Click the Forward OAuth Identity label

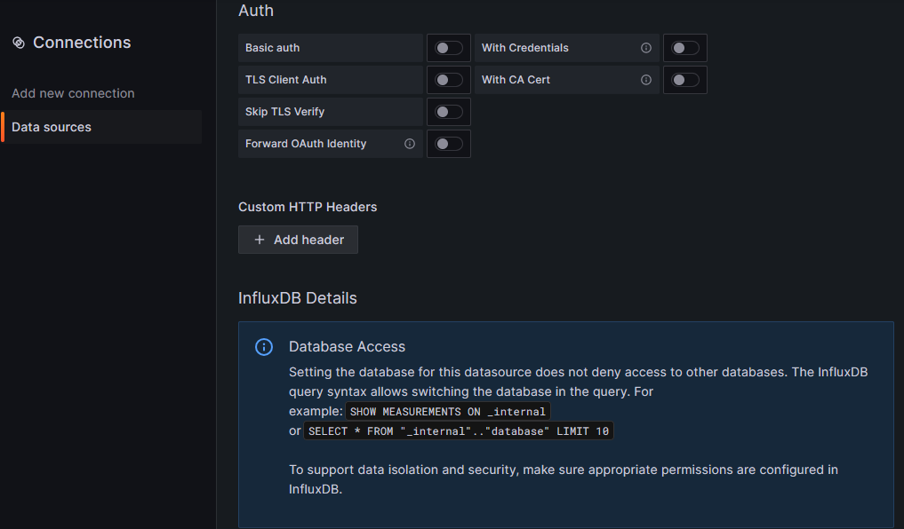click(306, 144)
